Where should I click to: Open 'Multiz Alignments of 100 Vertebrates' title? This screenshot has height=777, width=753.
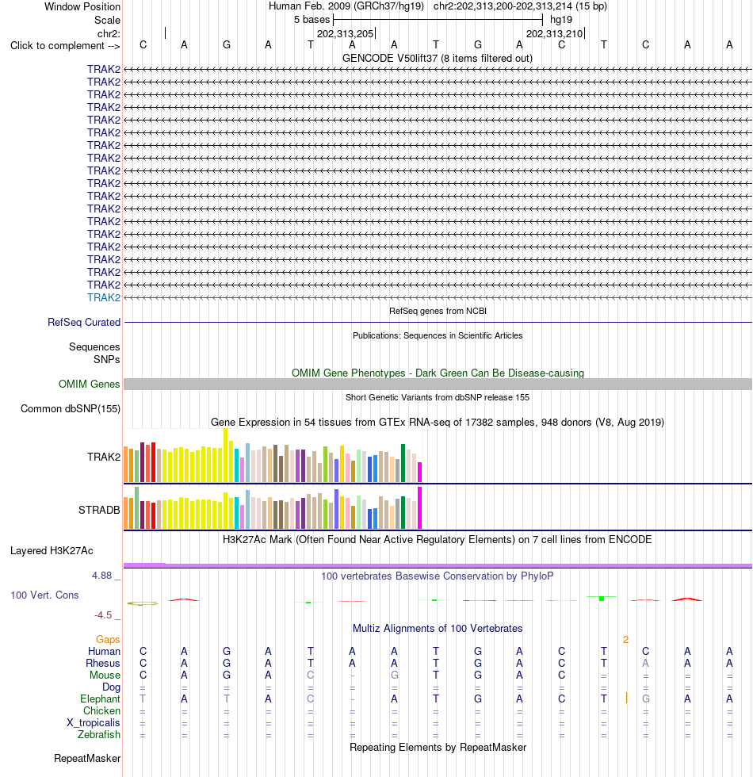click(438, 628)
